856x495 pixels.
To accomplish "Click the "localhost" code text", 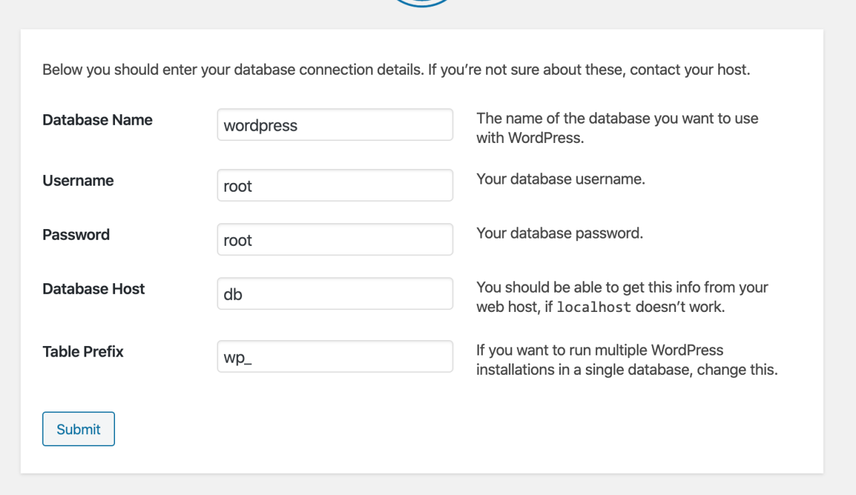I will pos(594,308).
